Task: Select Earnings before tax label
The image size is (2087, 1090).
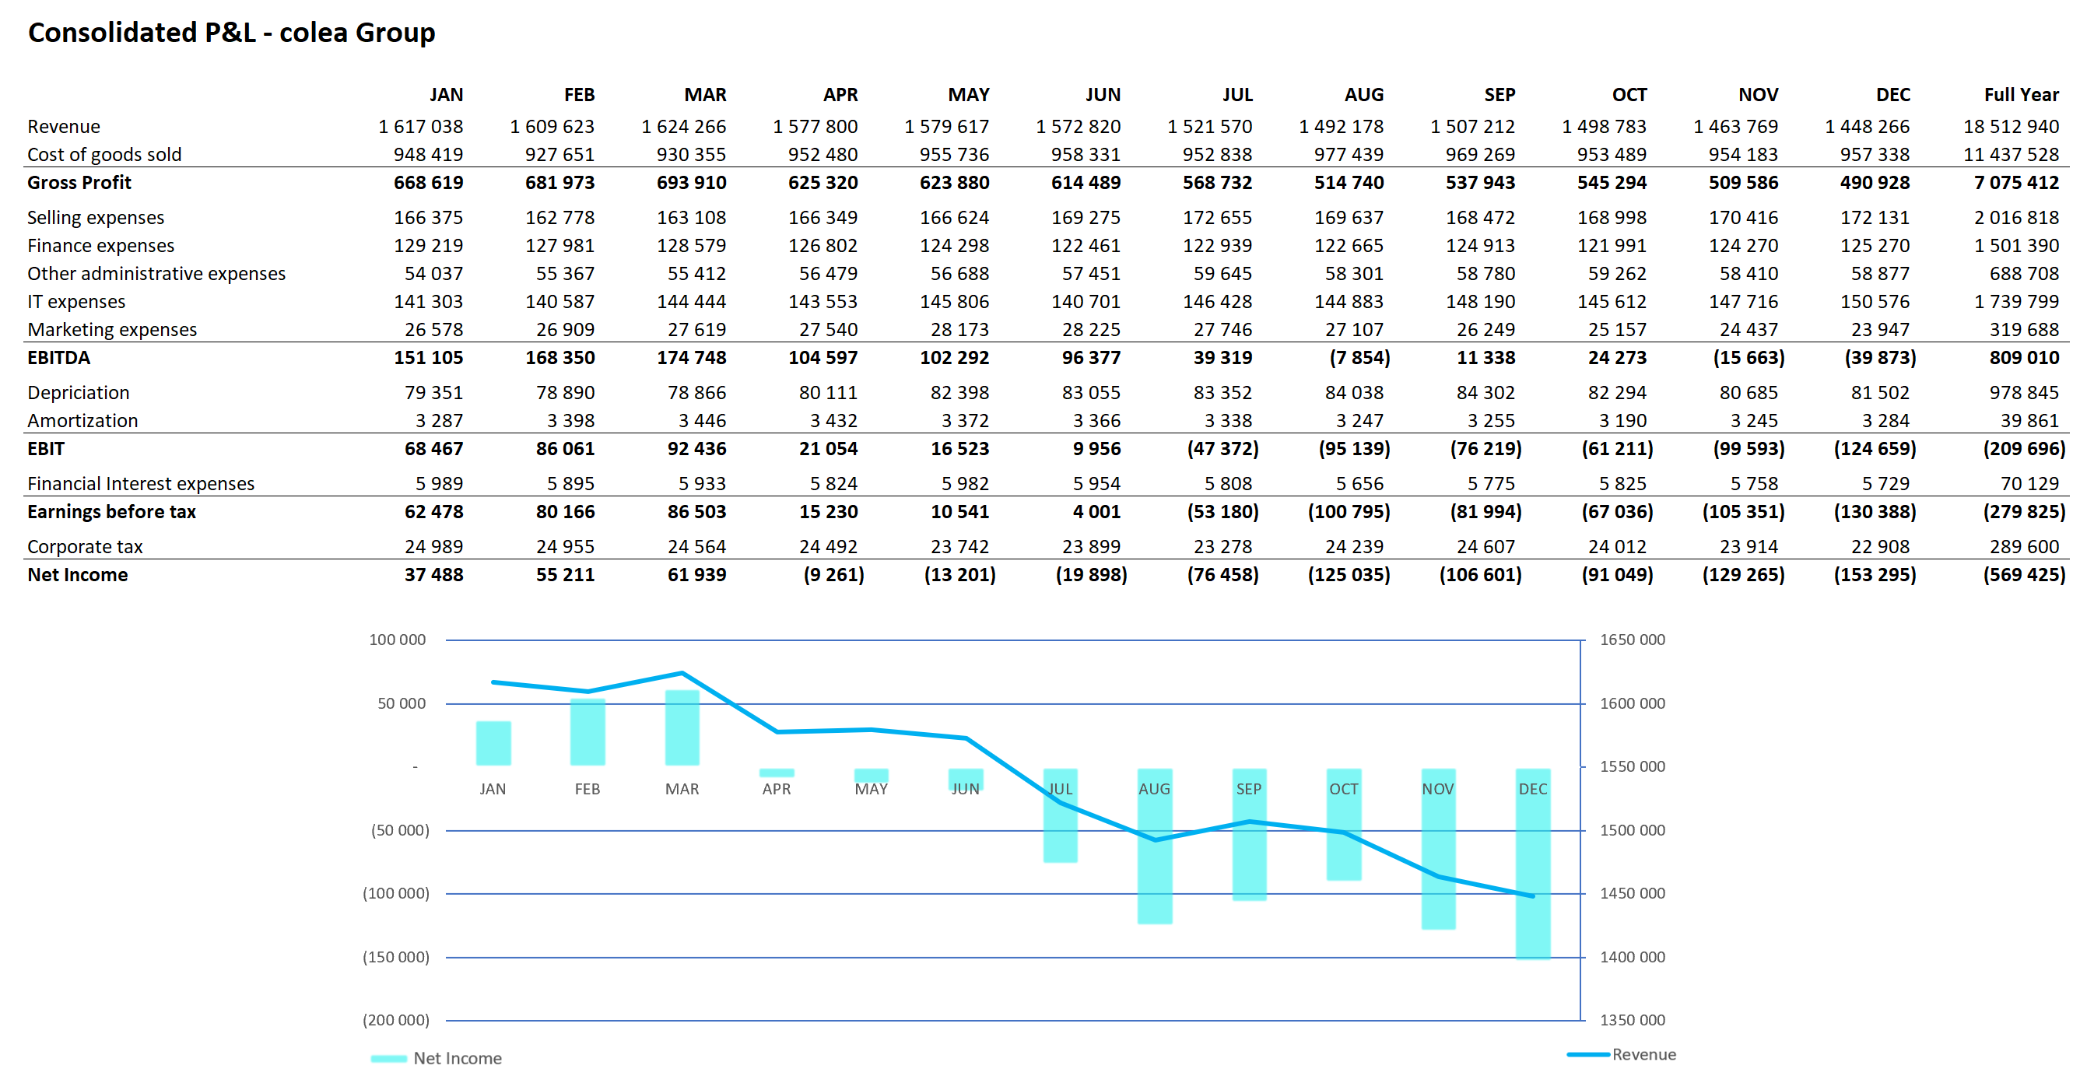Action: (111, 511)
